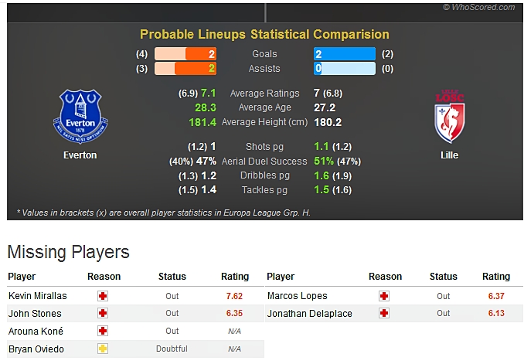524x364 pixels.
Task: Click Arouna Koné injury cross icon
Action: pyautogui.click(x=103, y=331)
